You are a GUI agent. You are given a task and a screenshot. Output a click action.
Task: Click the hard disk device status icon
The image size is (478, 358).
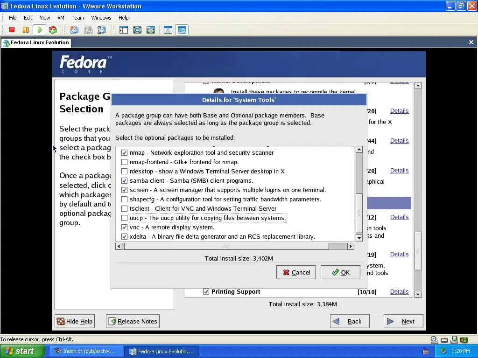444,340
